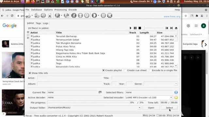Screen dimensions: 209x117
Task: Click skip-track icon beside Current file field
Action: [x=100, y=92]
